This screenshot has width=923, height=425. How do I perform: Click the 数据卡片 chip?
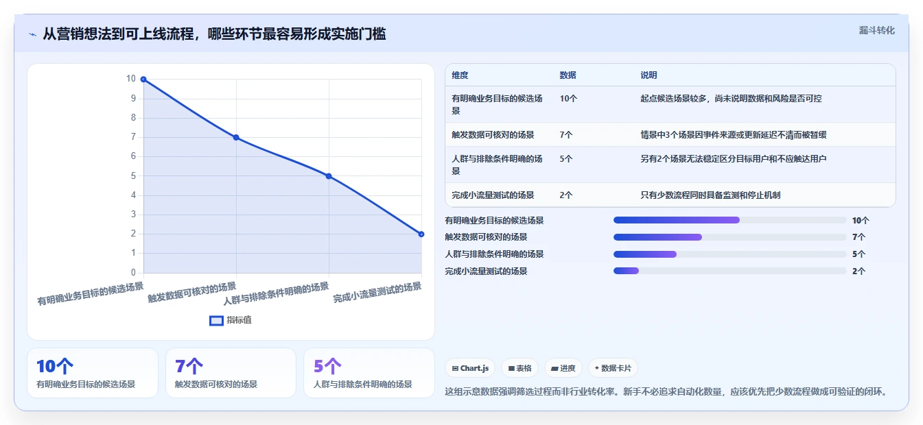coord(613,368)
